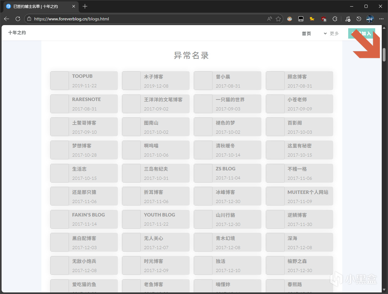The image size is (388, 294).
Task: Open a new browser tab with plus
Action: 85,6
